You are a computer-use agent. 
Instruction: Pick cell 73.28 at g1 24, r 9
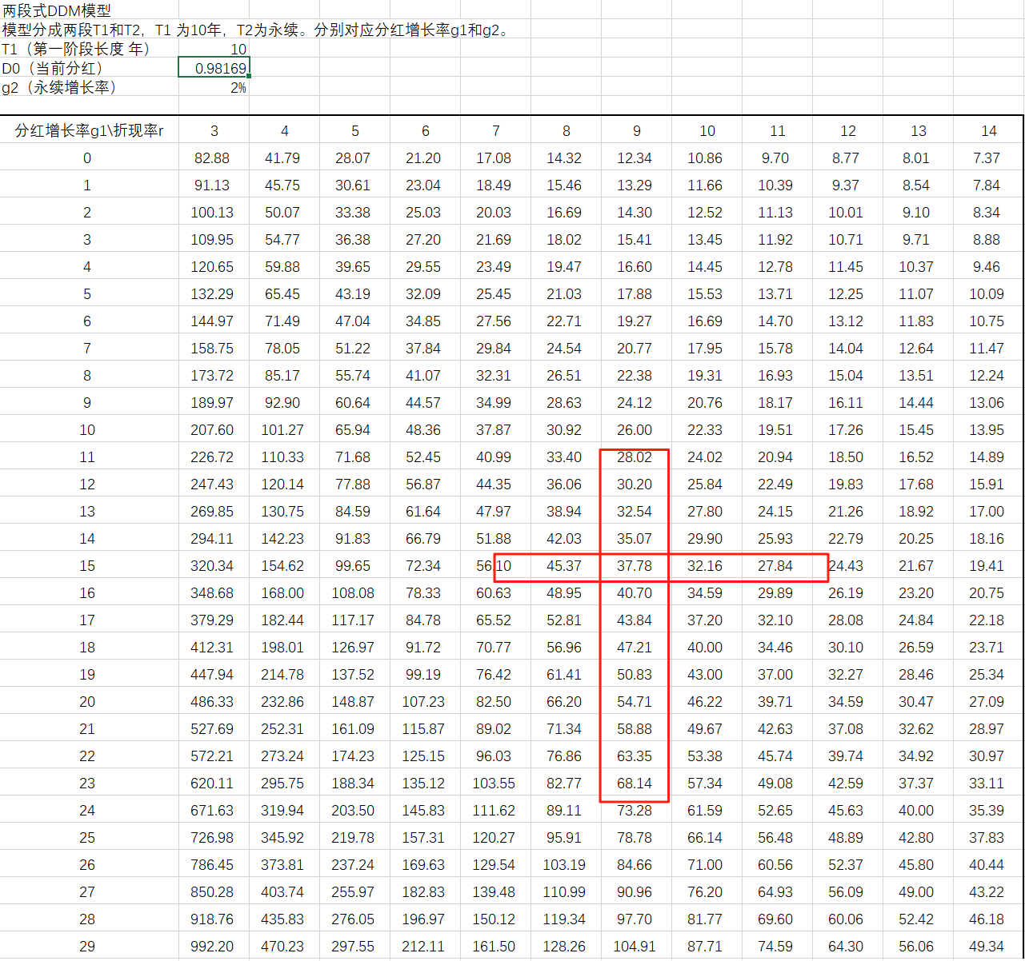[x=637, y=810]
